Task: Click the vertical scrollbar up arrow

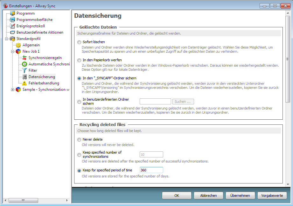Action: pyautogui.click(x=288, y=13)
